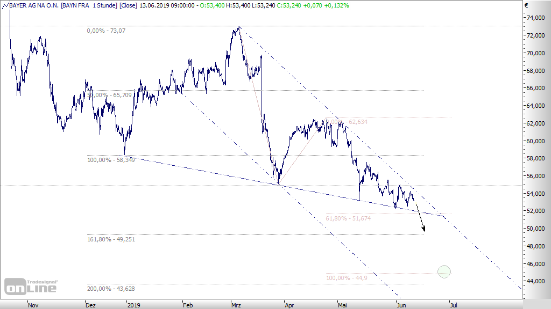Click the 74,000 price axis label

[535, 18]
